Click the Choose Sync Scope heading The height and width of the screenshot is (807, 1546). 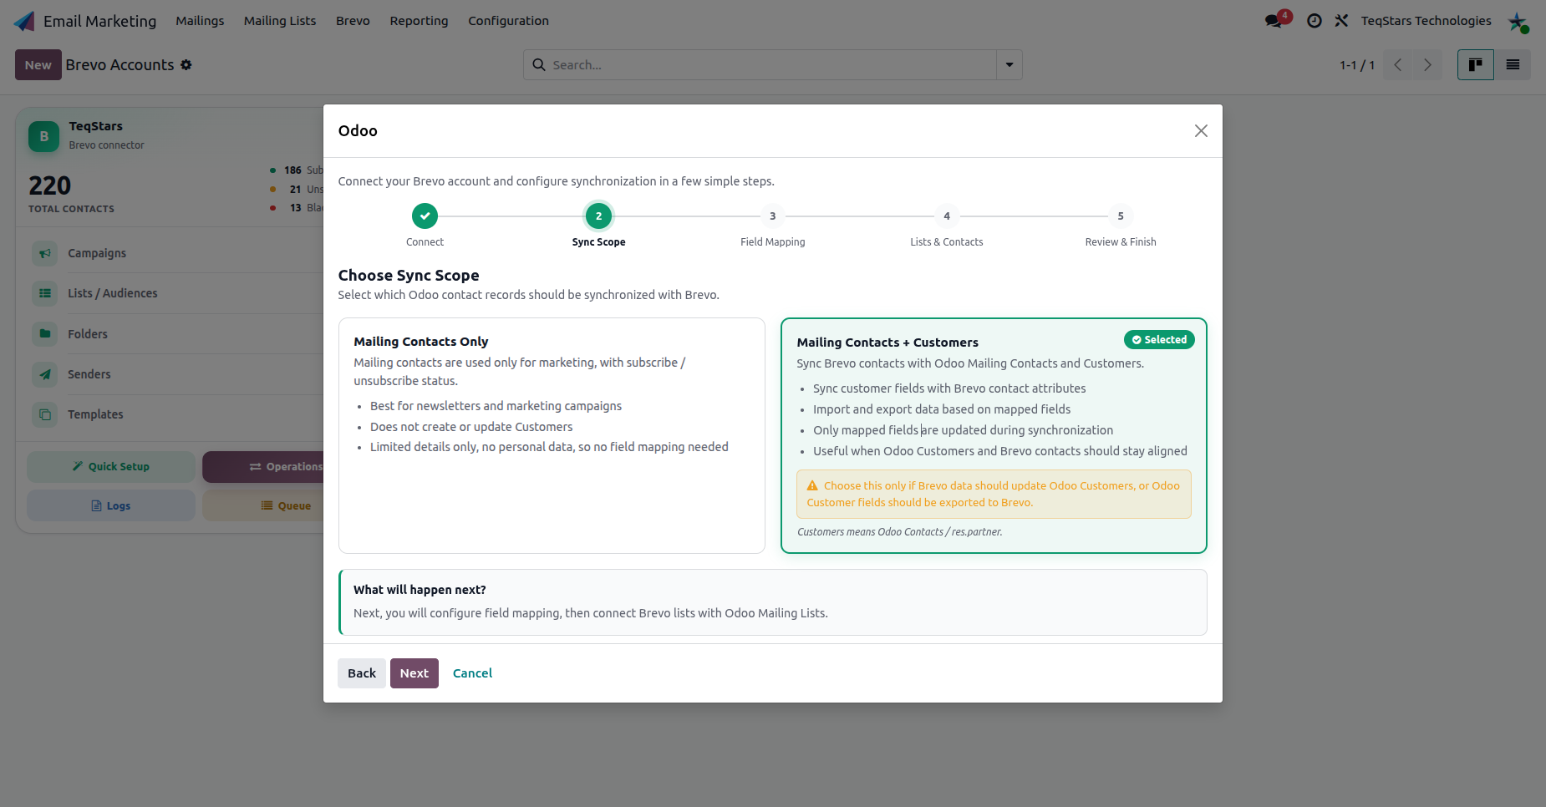pos(409,276)
